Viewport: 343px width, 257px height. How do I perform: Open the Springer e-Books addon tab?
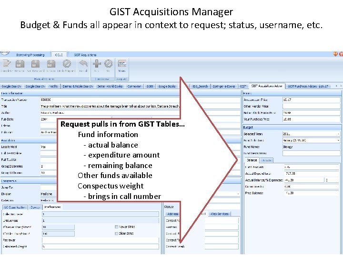click(224, 86)
